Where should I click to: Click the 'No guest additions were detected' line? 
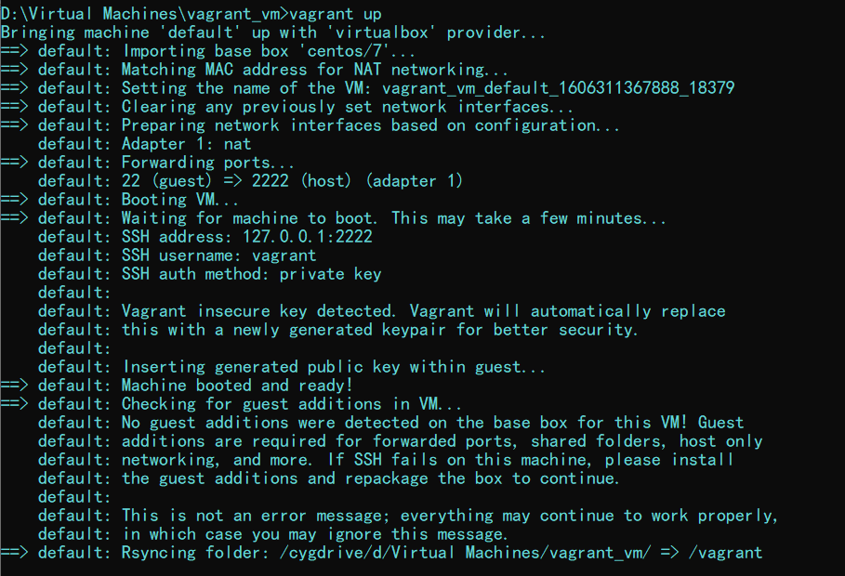(390, 423)
